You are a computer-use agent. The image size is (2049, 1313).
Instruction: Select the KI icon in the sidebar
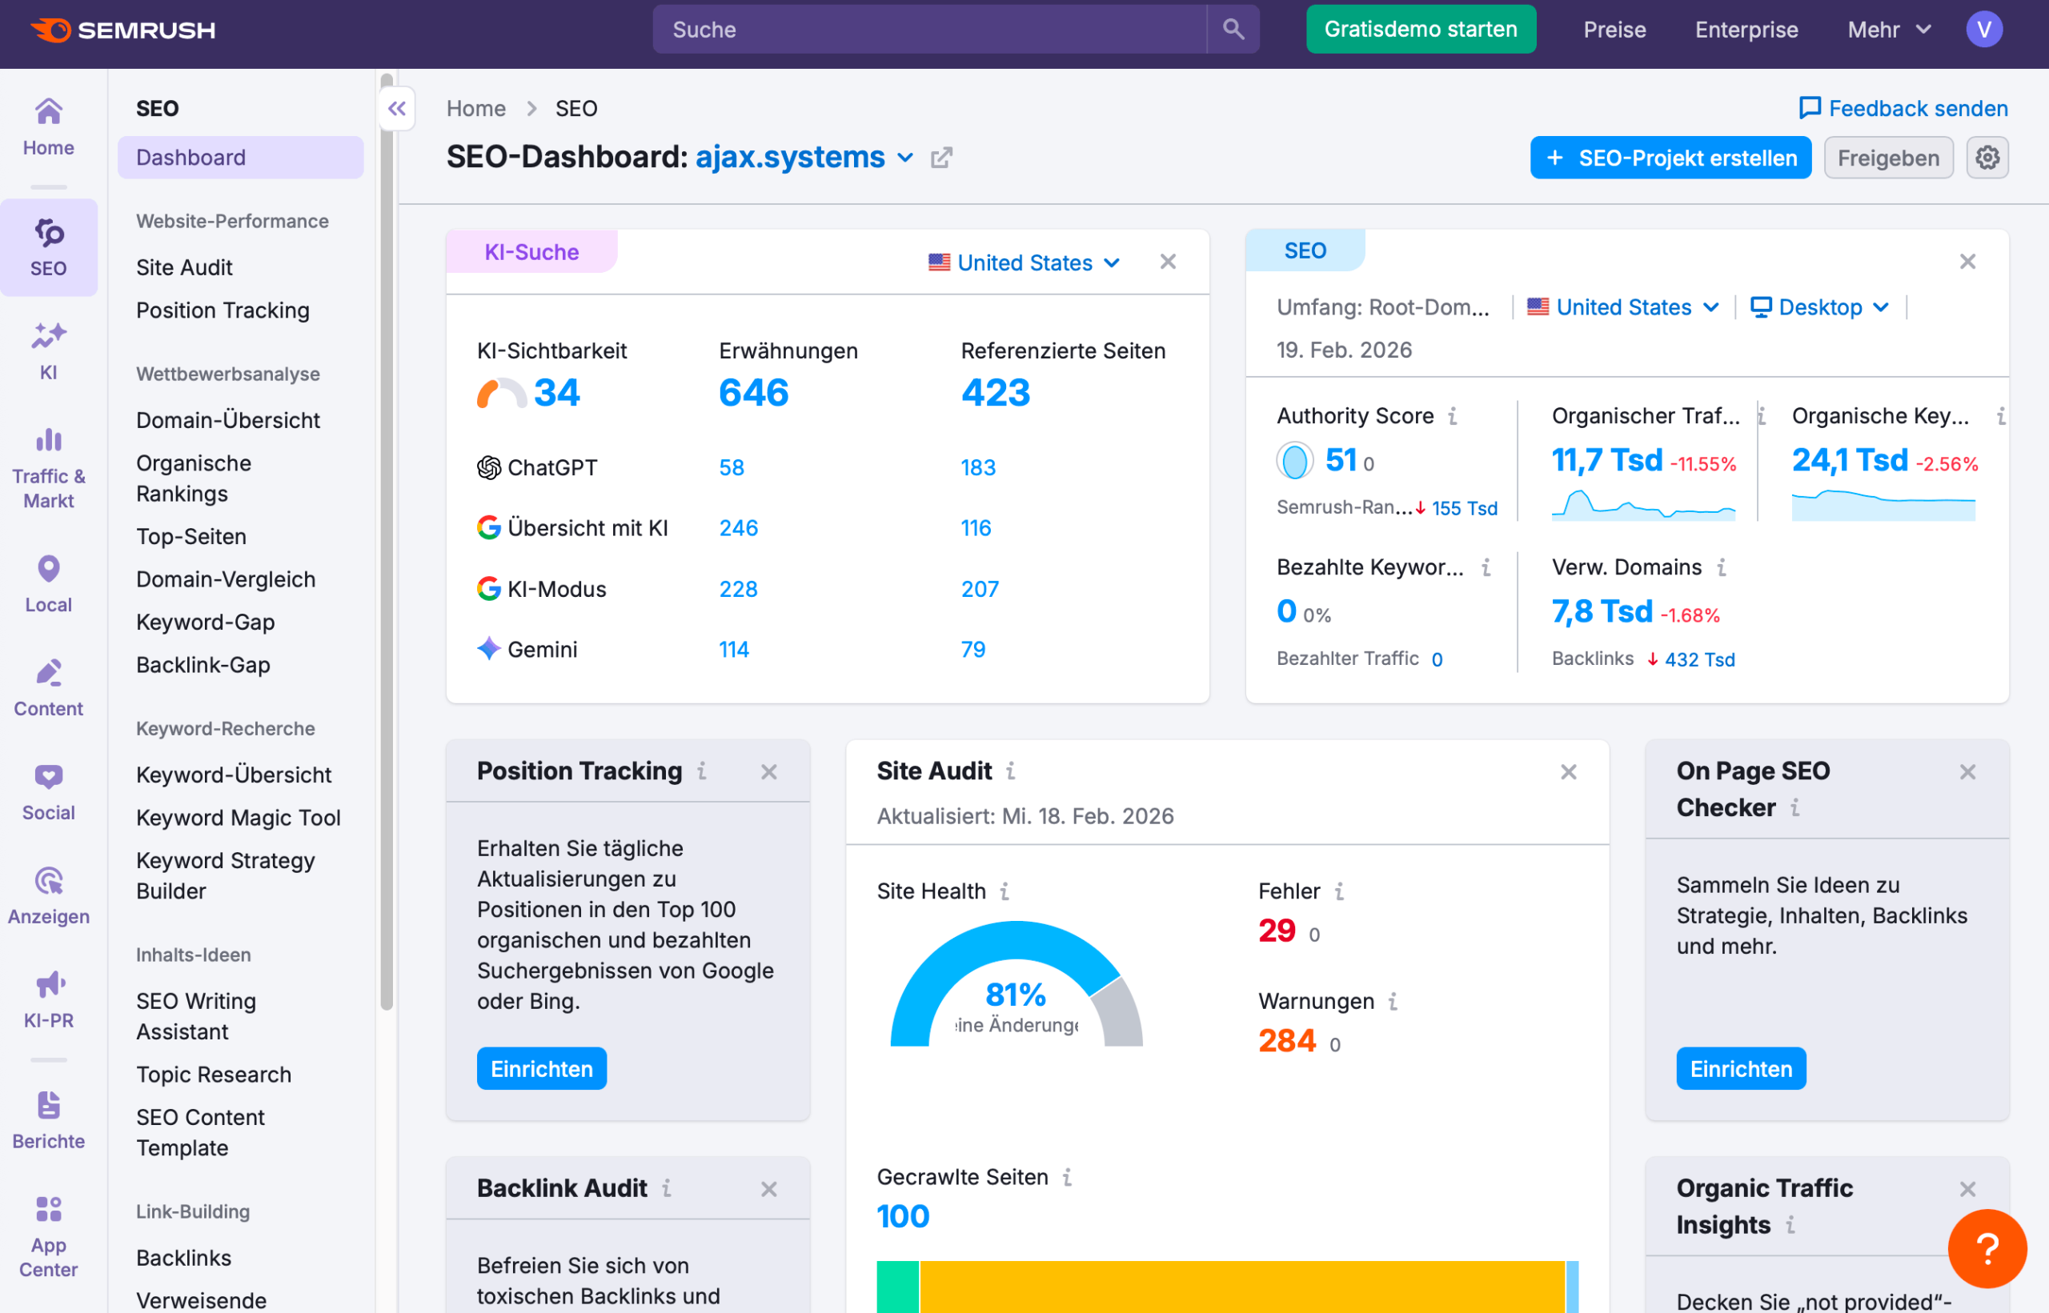pyautogui.click(x=49, y=348)
